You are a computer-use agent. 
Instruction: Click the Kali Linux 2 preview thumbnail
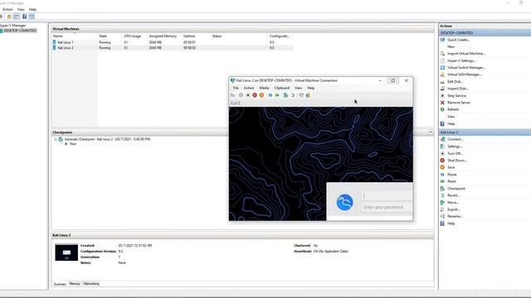(66, 252)
